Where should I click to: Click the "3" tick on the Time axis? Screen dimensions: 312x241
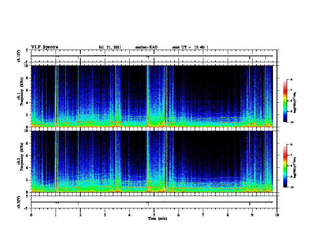coord(105,215)
